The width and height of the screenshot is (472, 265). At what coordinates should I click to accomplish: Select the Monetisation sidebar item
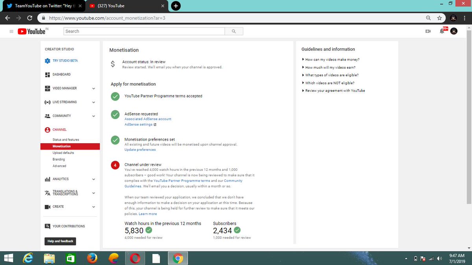click(70, 146)
